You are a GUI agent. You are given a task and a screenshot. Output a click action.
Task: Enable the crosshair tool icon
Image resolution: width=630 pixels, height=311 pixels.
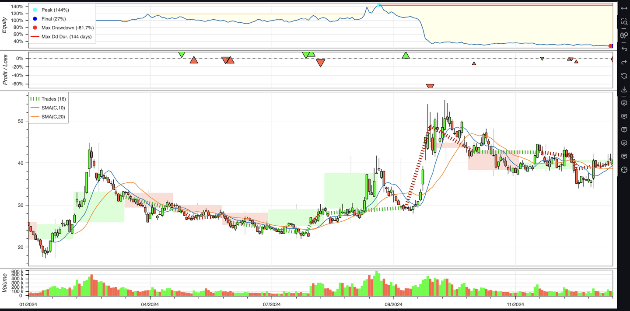click(624, 170)
